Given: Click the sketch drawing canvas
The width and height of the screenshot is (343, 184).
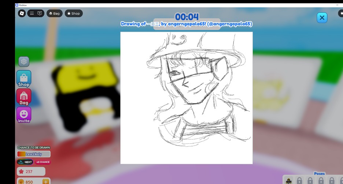Looking at the screenshot, I should point(187,98).
